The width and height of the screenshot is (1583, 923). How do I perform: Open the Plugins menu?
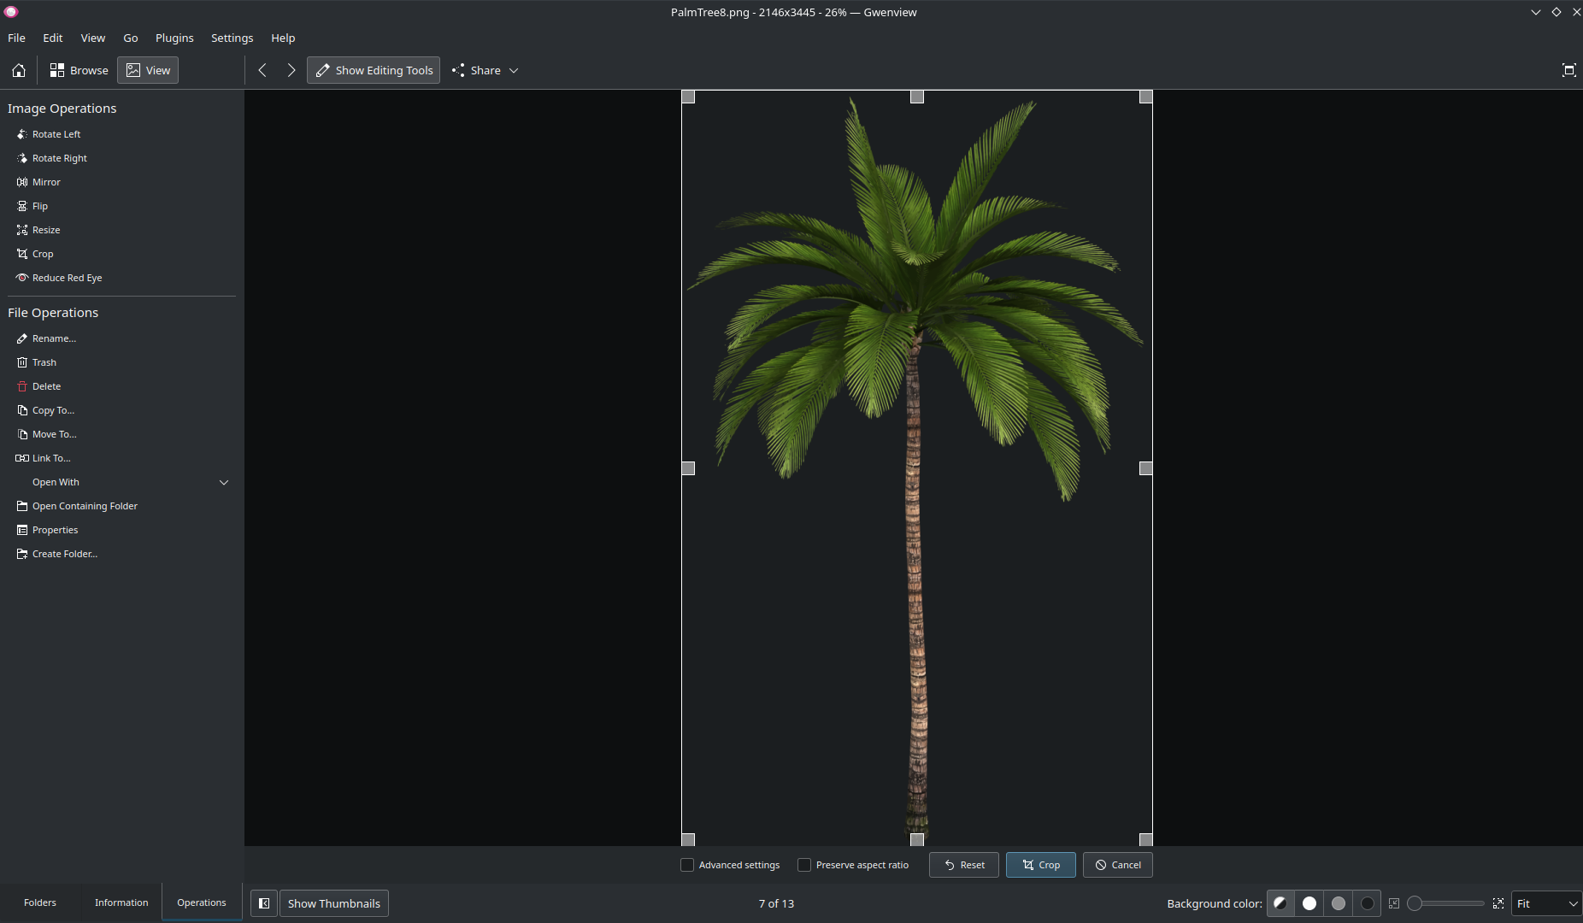174,38
